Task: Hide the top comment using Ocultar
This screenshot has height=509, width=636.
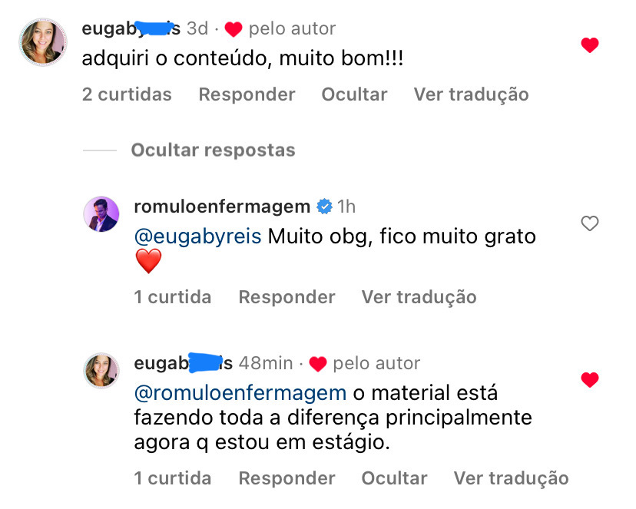Action: pyautogui.click(x=354, y=94)
